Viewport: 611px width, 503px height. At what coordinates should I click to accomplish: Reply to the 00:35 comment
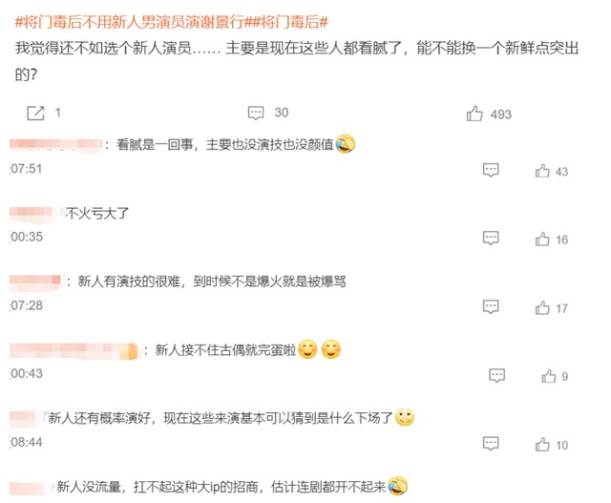[491, 238]
